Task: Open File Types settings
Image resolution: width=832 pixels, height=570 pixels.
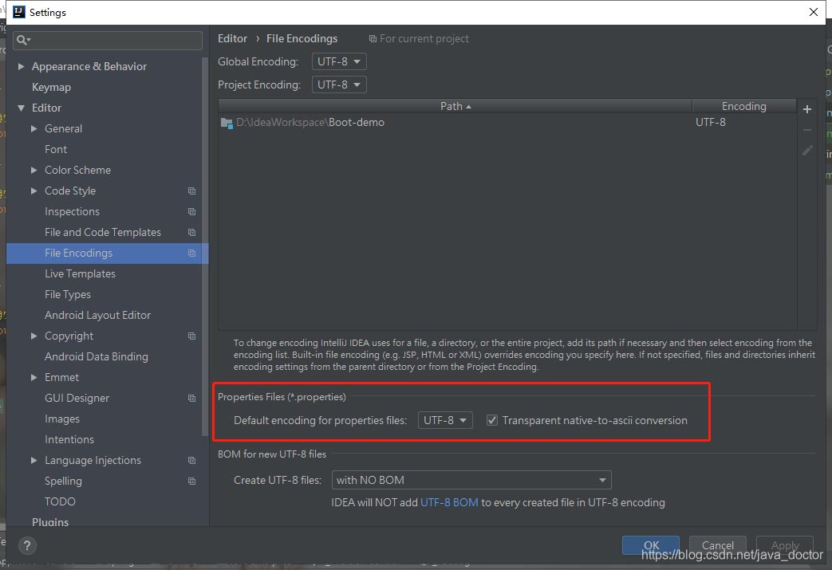Action: tap(67, 294)
